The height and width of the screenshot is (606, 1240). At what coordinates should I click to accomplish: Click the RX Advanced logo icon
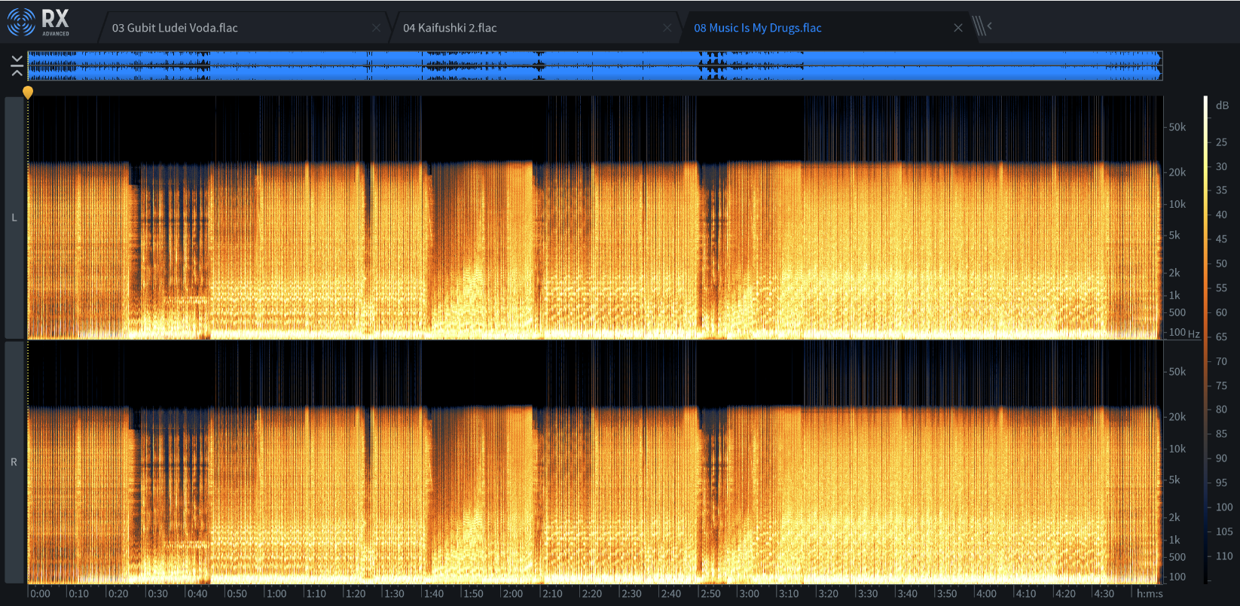(x=22, y=23)
